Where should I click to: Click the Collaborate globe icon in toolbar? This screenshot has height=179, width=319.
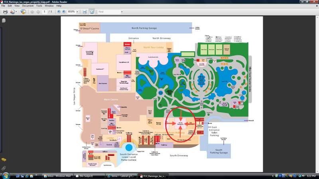(x=23, y=12)
